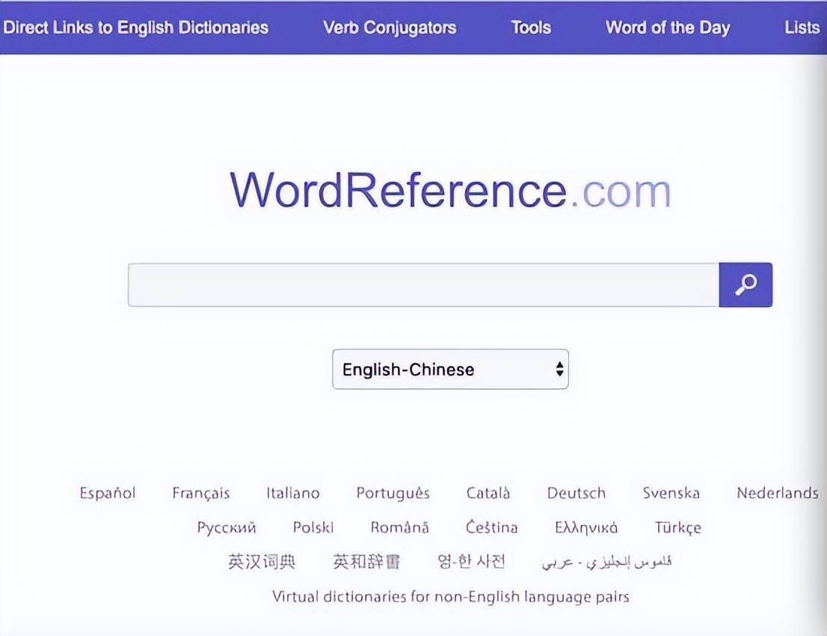
Task: Open the Verb Conjugators menu
Action: click(390, 28)
